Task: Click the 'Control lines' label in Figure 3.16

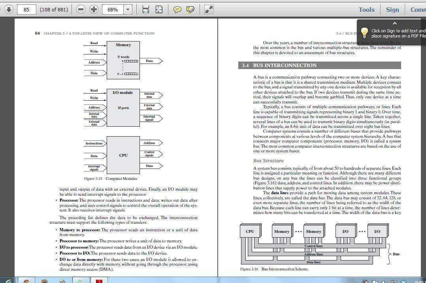Action: pyautogui.click(x=313, y=246)
